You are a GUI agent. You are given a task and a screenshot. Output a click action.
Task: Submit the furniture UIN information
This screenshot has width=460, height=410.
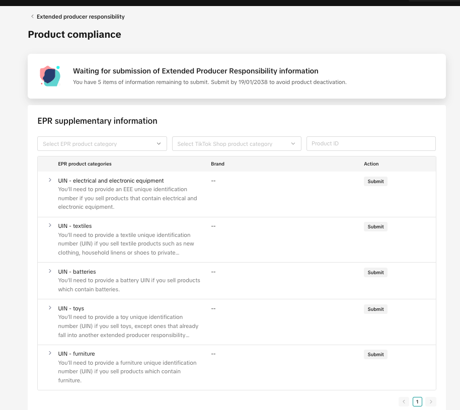coord(375,354)
